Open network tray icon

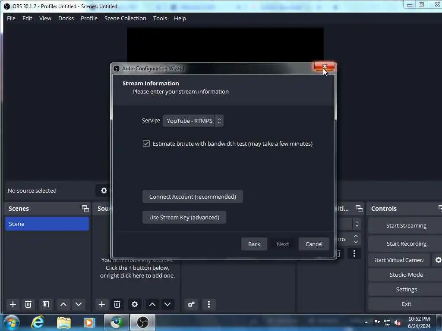(x=387, y=322)
